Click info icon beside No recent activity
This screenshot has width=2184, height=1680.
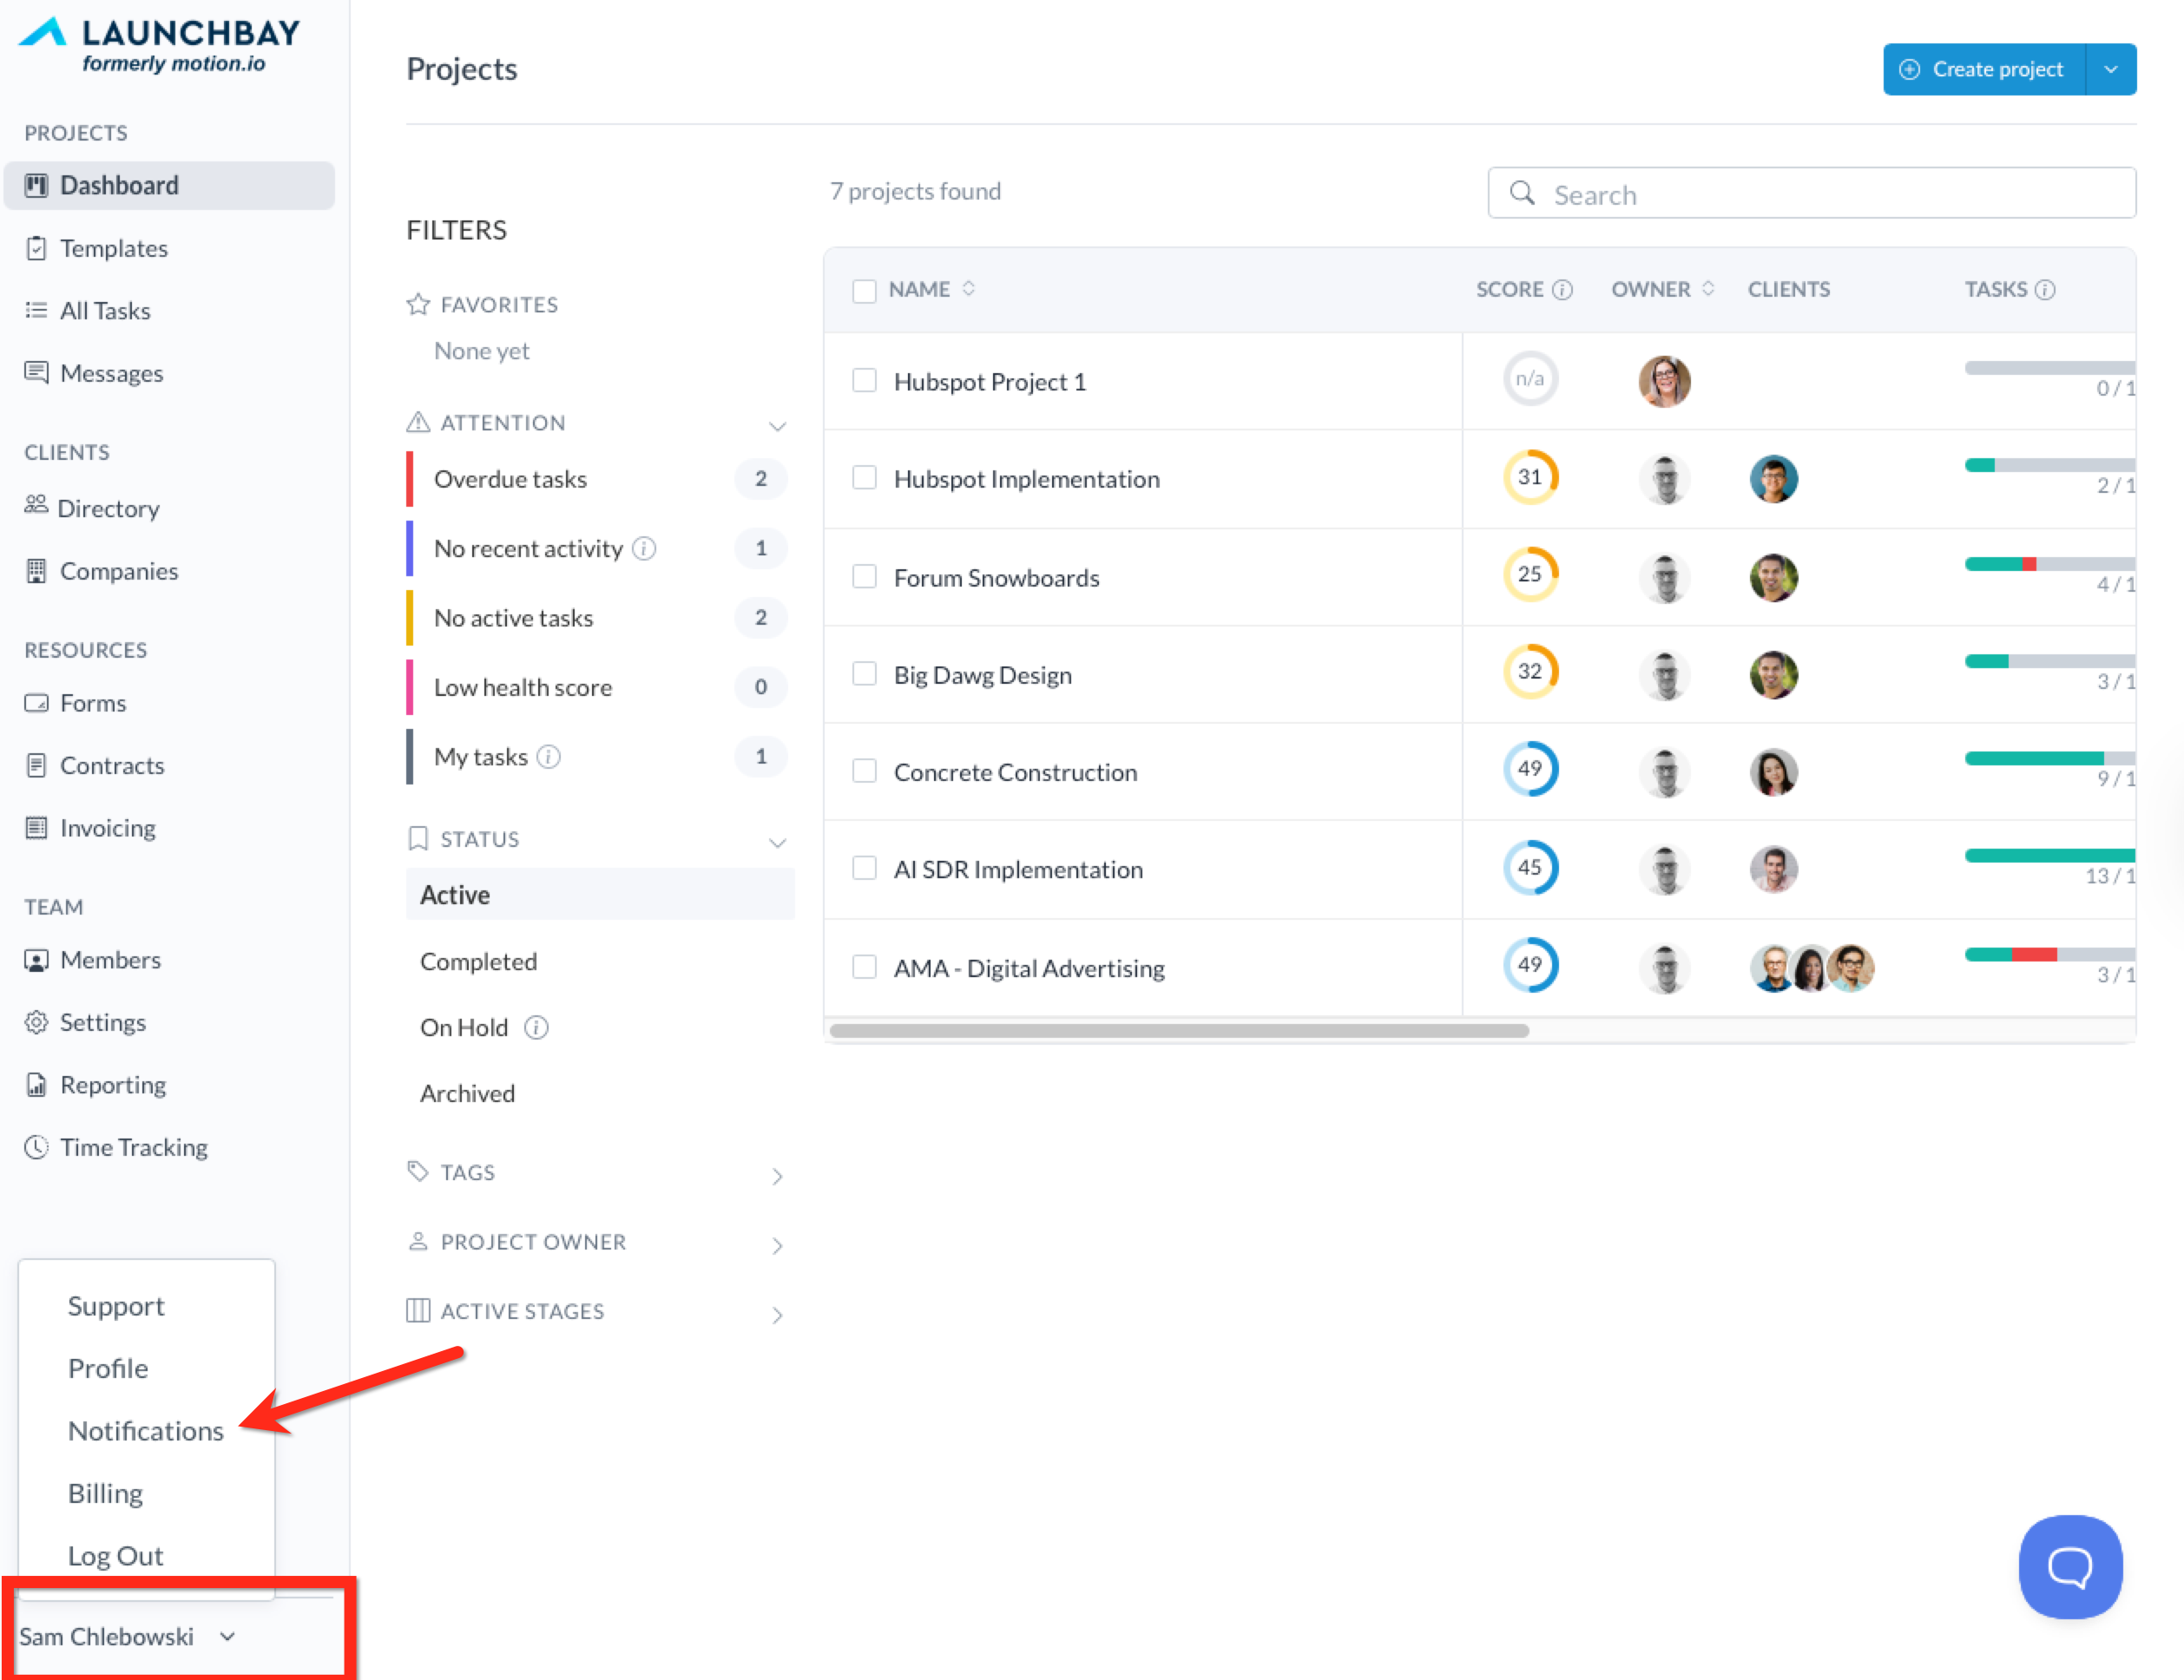[x=645, y=548]
